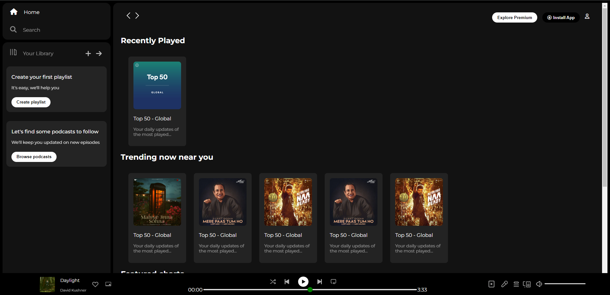Skip to next track
This screenshot has width=610, height=295.
[x=320, y=282]
